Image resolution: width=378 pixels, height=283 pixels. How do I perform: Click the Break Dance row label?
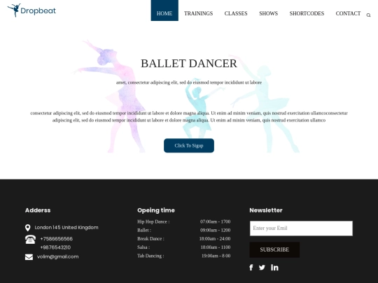coord(150,239)
